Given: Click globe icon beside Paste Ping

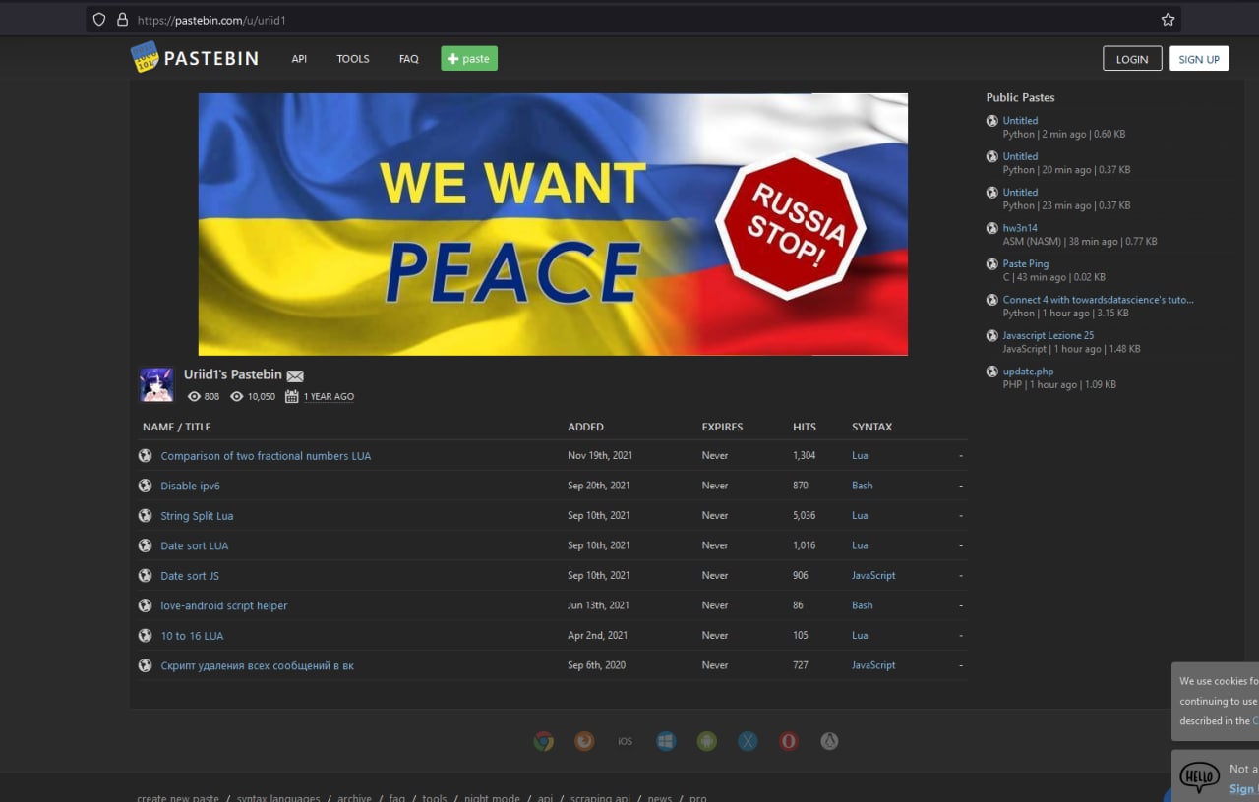Looking at the screenshot, I should [992, 263].
